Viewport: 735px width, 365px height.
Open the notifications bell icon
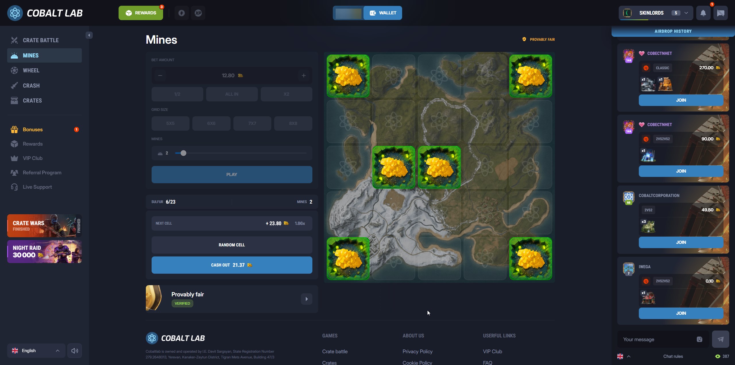[x=703, y=13]
